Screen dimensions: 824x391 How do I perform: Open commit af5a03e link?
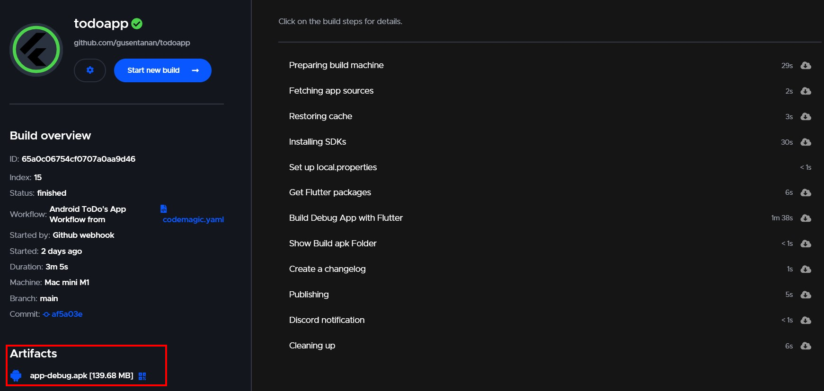point(67,314)
